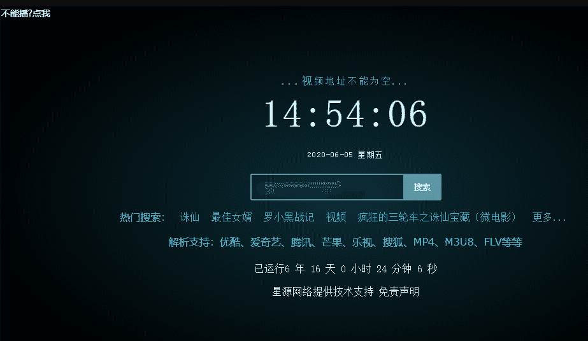Click the 热门搜索: label
This screenshot has height=341, width=588.
coord(143,217)
